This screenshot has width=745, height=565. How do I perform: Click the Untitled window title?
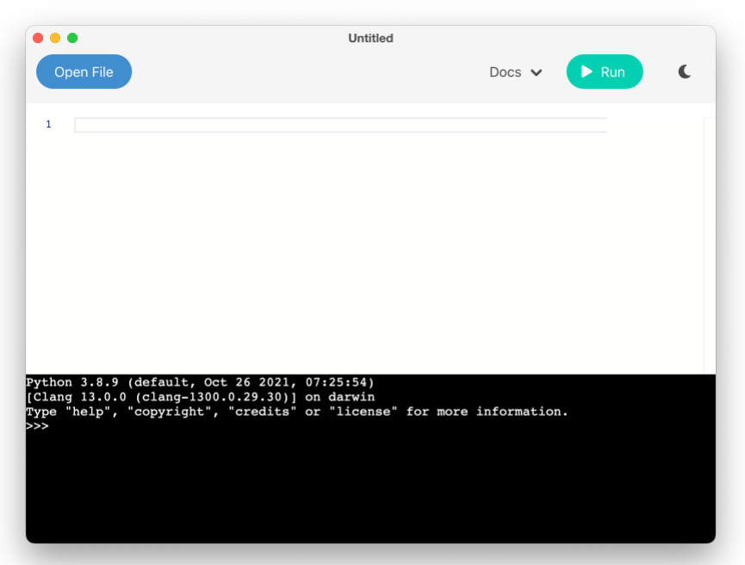(x=370, y=38)
